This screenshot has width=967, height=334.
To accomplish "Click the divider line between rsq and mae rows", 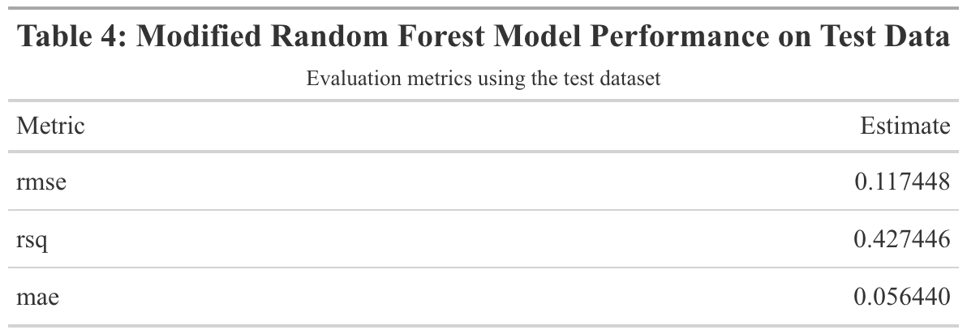I will [x=483, y=268].
